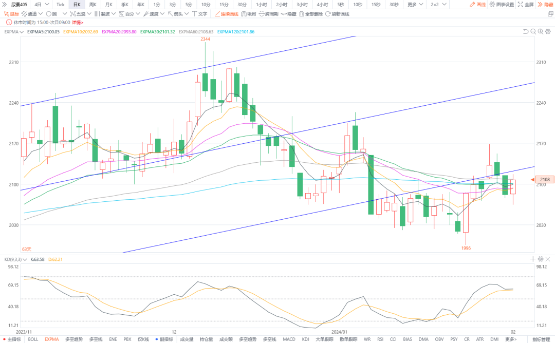Open the 详情> trading hours link

point(78,22)
